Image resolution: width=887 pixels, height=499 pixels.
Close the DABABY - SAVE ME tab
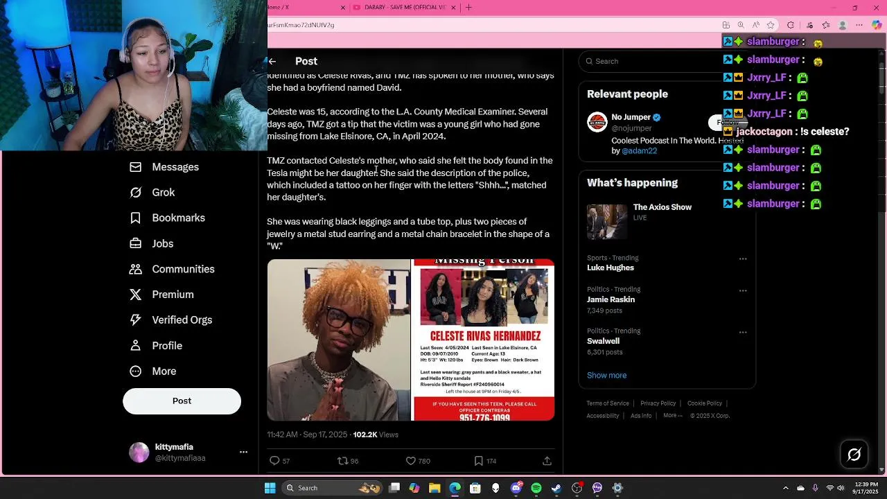(453, 8)
